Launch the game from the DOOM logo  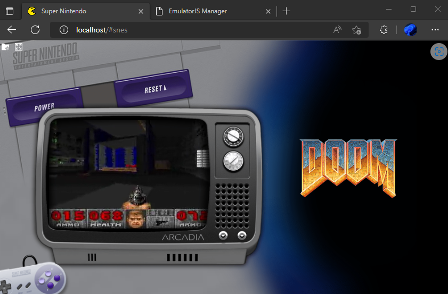tap(348, 168)
